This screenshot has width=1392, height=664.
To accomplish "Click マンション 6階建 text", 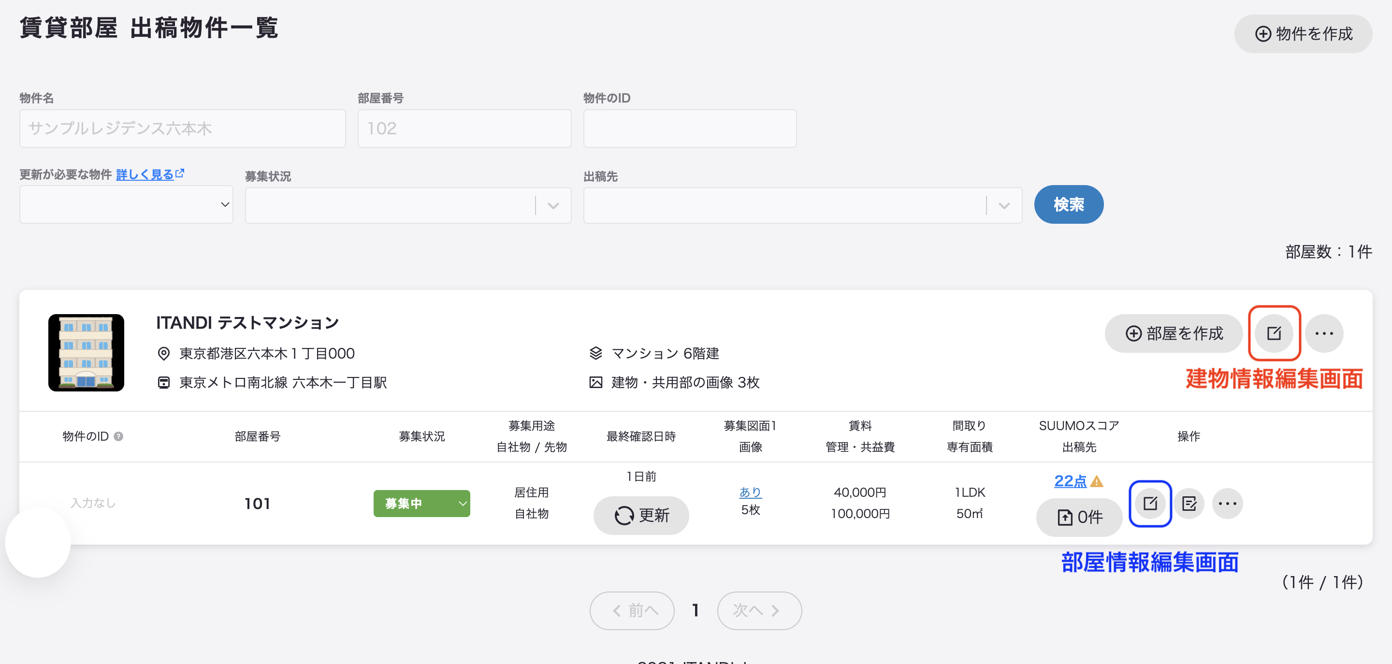I will coord(665,353).
